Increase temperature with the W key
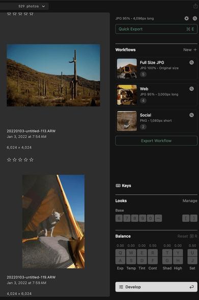The image size is (199, 300). 131,253
